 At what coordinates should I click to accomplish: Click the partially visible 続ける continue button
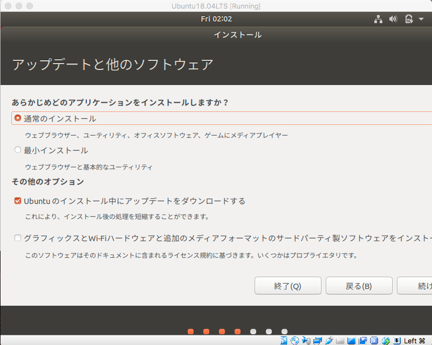coord(415,286)
